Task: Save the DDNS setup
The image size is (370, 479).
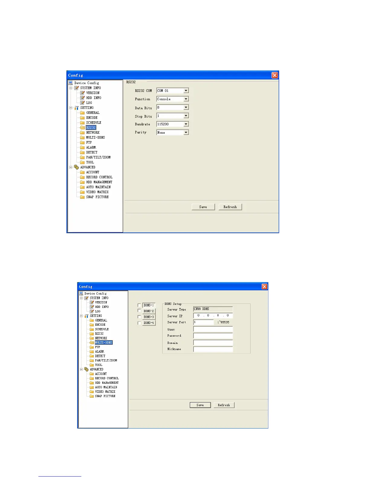Action: tap(200, 405)
